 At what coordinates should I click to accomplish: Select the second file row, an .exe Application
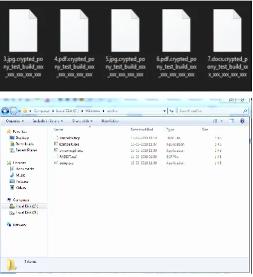pos(69,144)
